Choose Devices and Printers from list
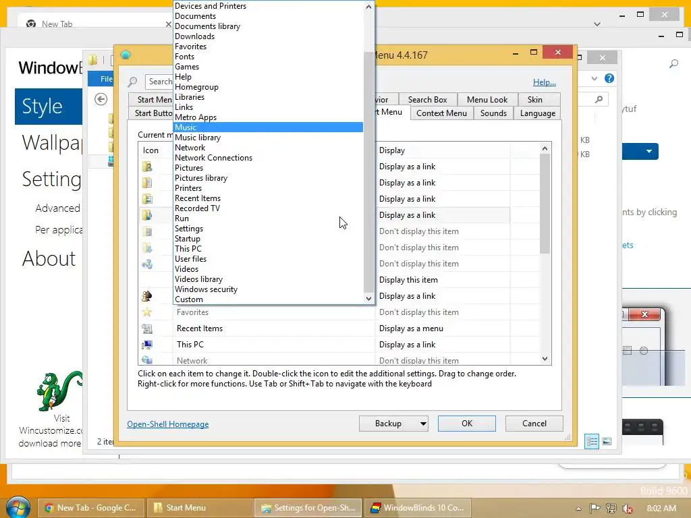Image resolution: width=691 pixels, height=518 pixels. click(x=269, y=6)
